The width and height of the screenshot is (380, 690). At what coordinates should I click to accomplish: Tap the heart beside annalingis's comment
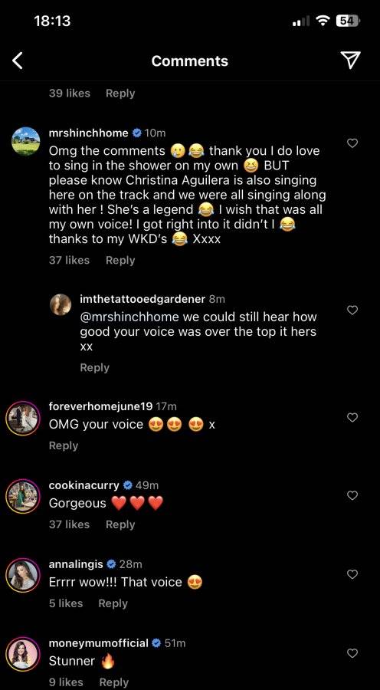pyautogui.click(x=352, y=574)
